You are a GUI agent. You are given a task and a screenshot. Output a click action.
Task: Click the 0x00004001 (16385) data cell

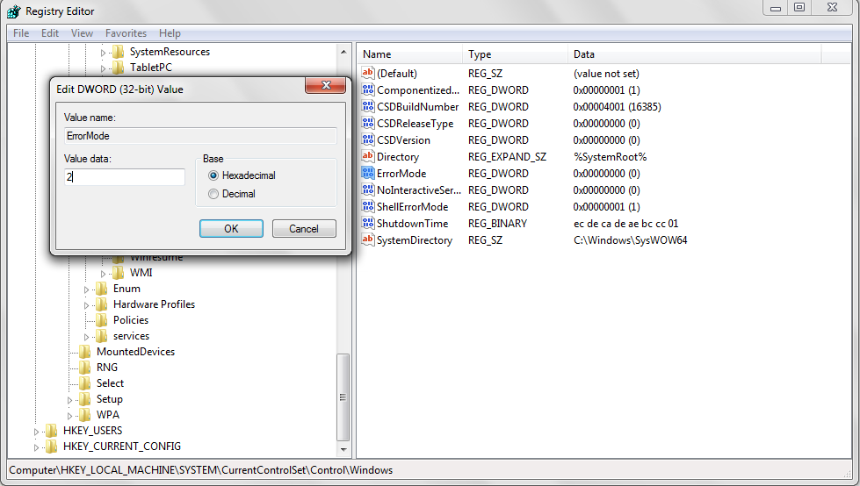(x=617, y=107)
